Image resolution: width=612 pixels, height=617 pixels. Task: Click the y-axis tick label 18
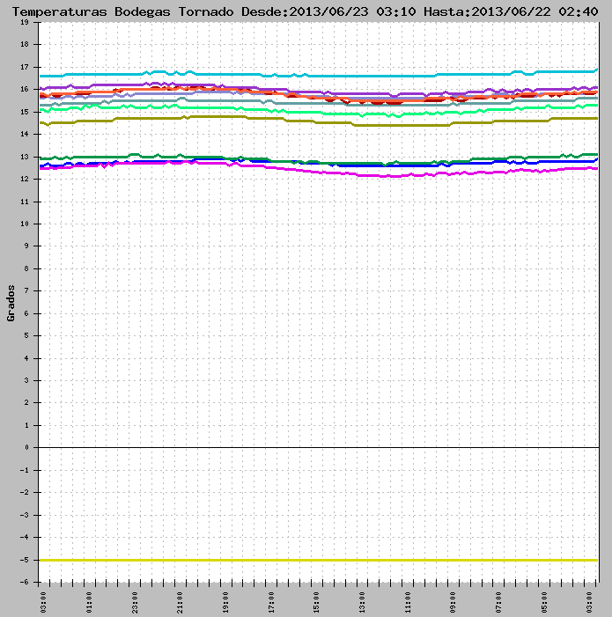(x=25, y=45)
